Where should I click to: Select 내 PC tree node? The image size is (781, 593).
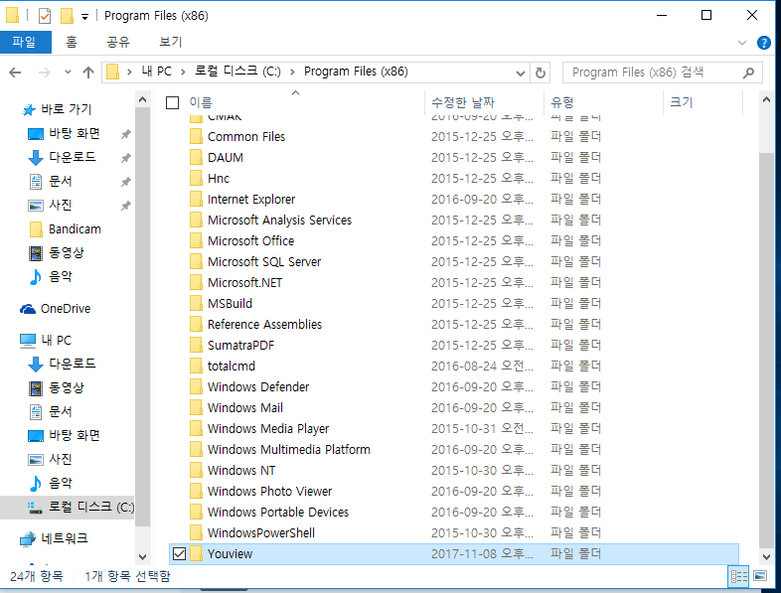(57, 341)
